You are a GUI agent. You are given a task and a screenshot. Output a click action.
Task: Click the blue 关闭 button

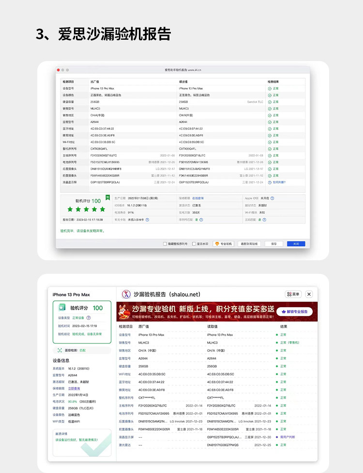(296, 244)
